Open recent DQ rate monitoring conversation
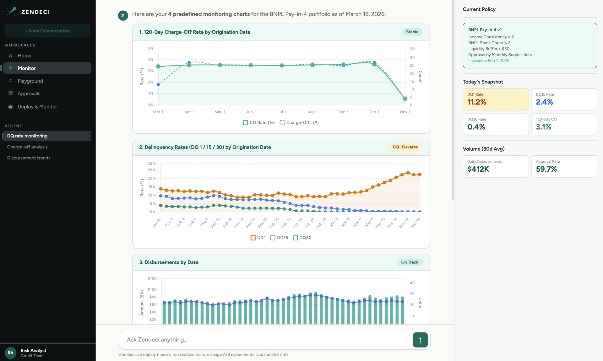The image size is (603, 361). [47, 136]
